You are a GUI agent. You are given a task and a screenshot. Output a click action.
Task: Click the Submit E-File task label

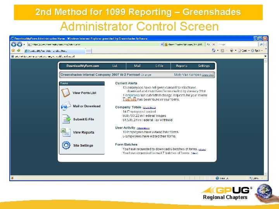click(x=83, y=119)
